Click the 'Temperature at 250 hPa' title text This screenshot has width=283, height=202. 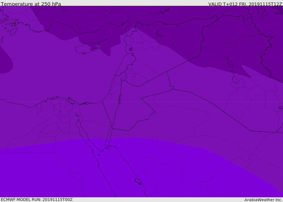[x=31, y=4]
